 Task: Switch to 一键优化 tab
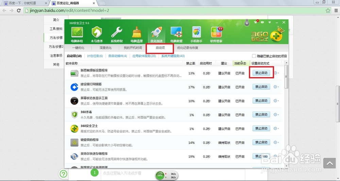[78, 48]
